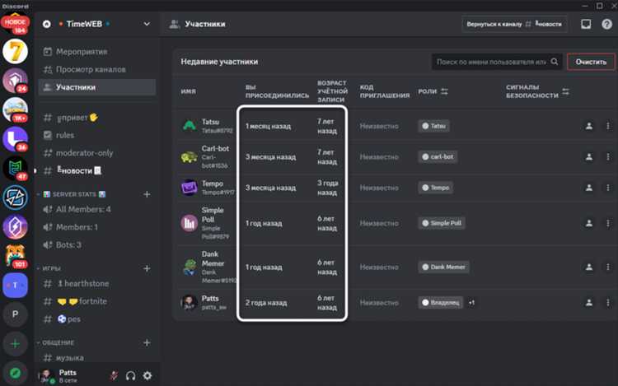Open the help question mark icon
This screenshot has height=386, width=618.
pyautogui.click(x=606, y=24)
